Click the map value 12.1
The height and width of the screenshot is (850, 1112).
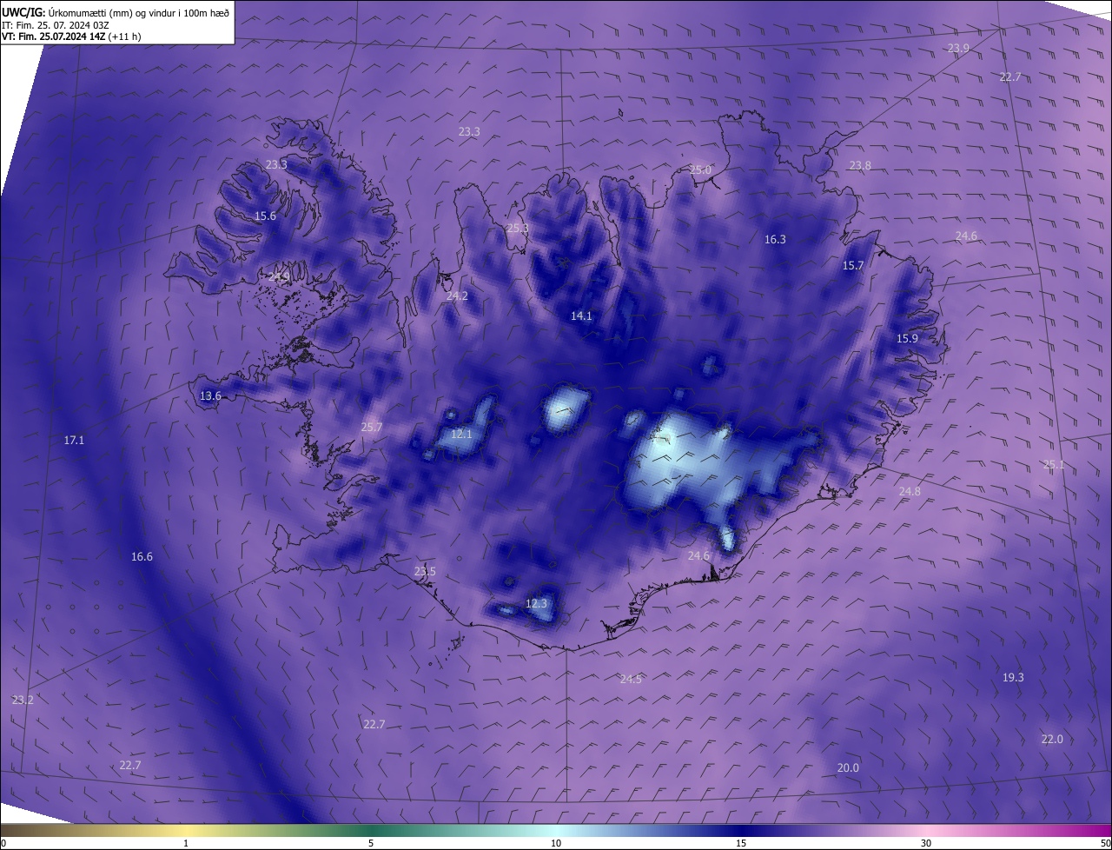pyautogui.click(x=461, y=435)
